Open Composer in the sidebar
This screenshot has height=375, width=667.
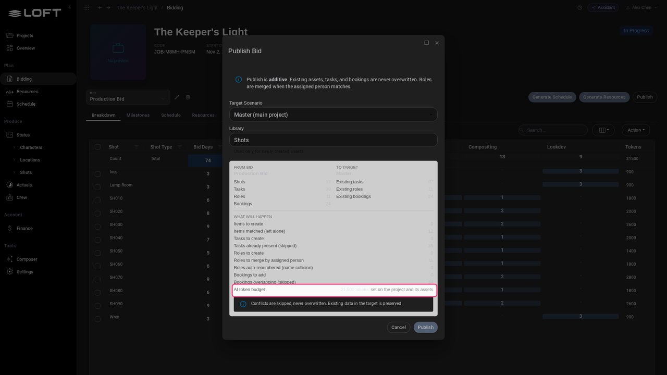[38, 259]
